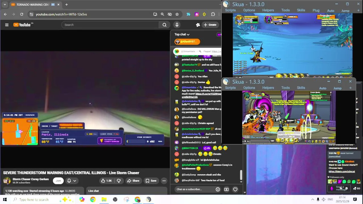The height and width of the screenshot is (204, 363).
Task: Open File Explorer from the taskbar
Action: pos(104,199)
